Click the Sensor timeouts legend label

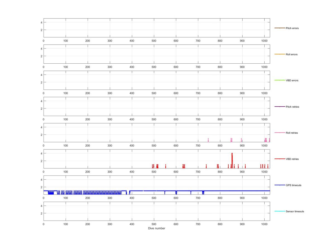(295, 211)
